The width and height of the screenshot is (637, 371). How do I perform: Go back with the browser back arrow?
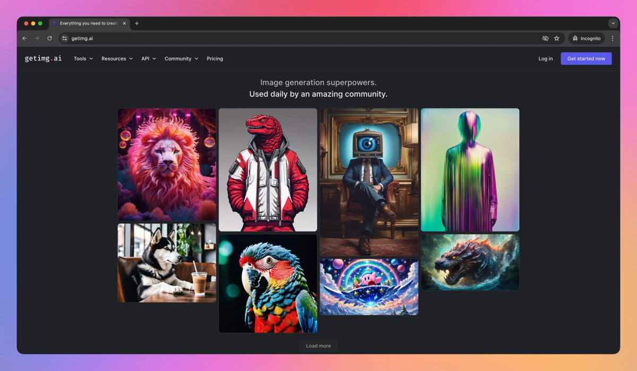coord(24,38)
